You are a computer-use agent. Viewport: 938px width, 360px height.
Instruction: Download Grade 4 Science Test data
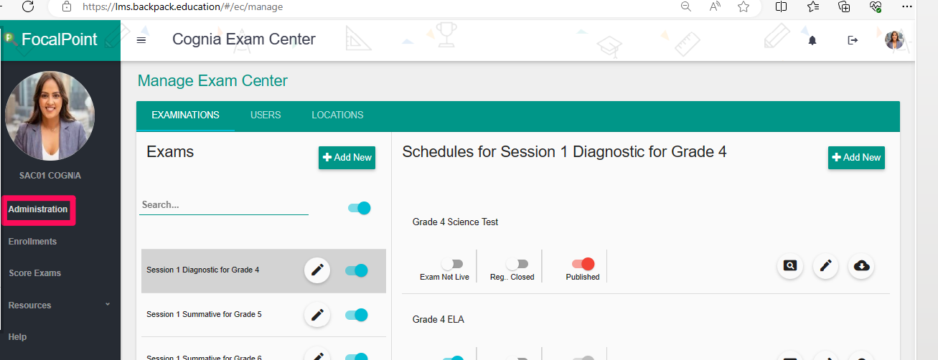click(x=862, y=266)
